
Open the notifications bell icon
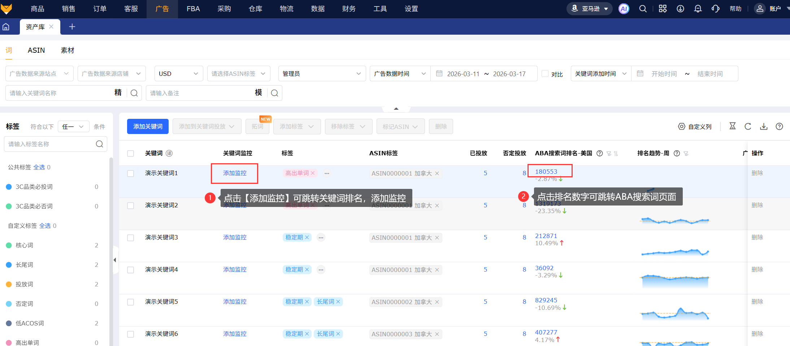tap(698, 9)
